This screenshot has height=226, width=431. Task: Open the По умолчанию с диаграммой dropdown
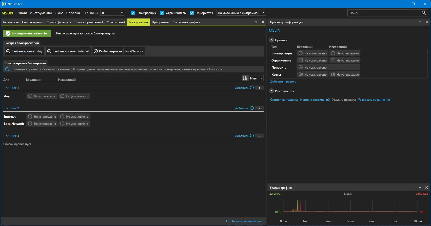241,13
